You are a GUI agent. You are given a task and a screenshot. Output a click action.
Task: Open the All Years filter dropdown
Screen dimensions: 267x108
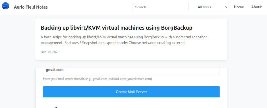211,7
